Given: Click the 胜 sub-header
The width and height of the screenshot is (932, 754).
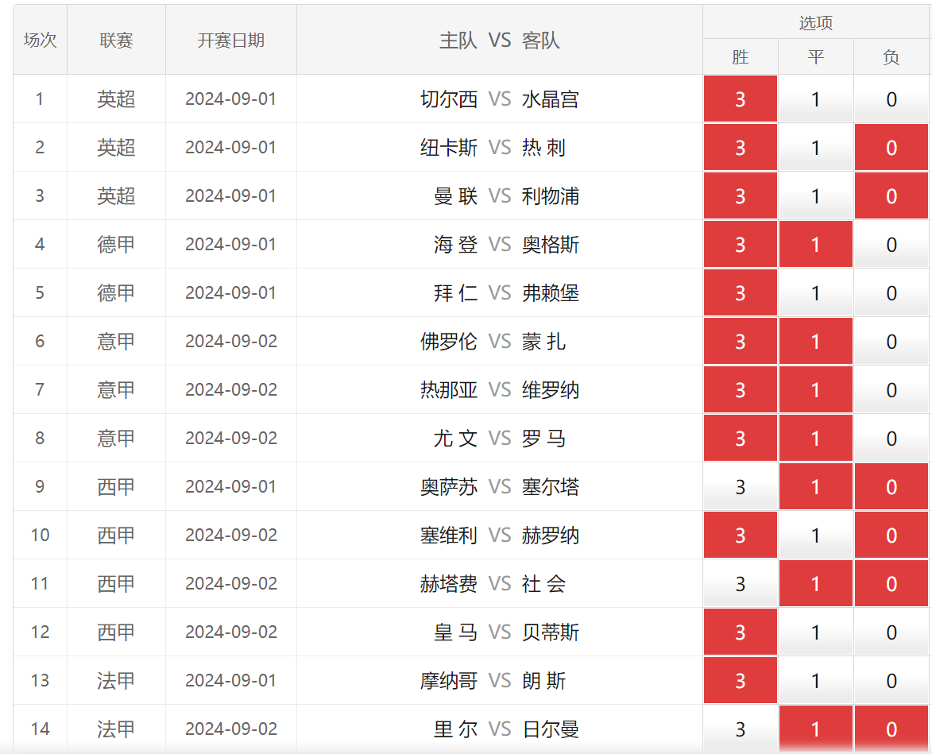Looking at the screenshot, I should click(x=740, y=57).
